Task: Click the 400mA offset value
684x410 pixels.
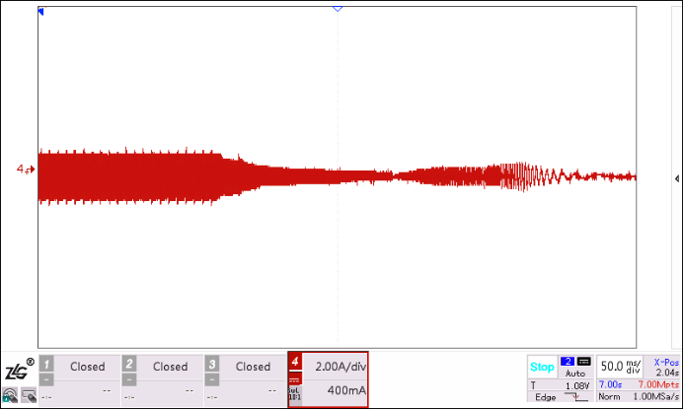Action: point(346,390)
